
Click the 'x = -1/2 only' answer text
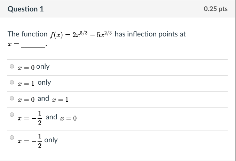(38, 141)
